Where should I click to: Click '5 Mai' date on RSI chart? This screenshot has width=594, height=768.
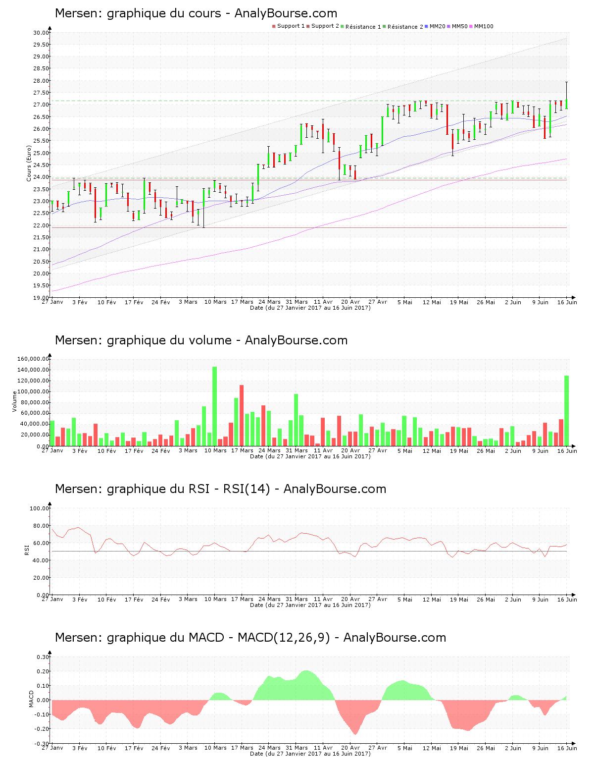point(405,600)
